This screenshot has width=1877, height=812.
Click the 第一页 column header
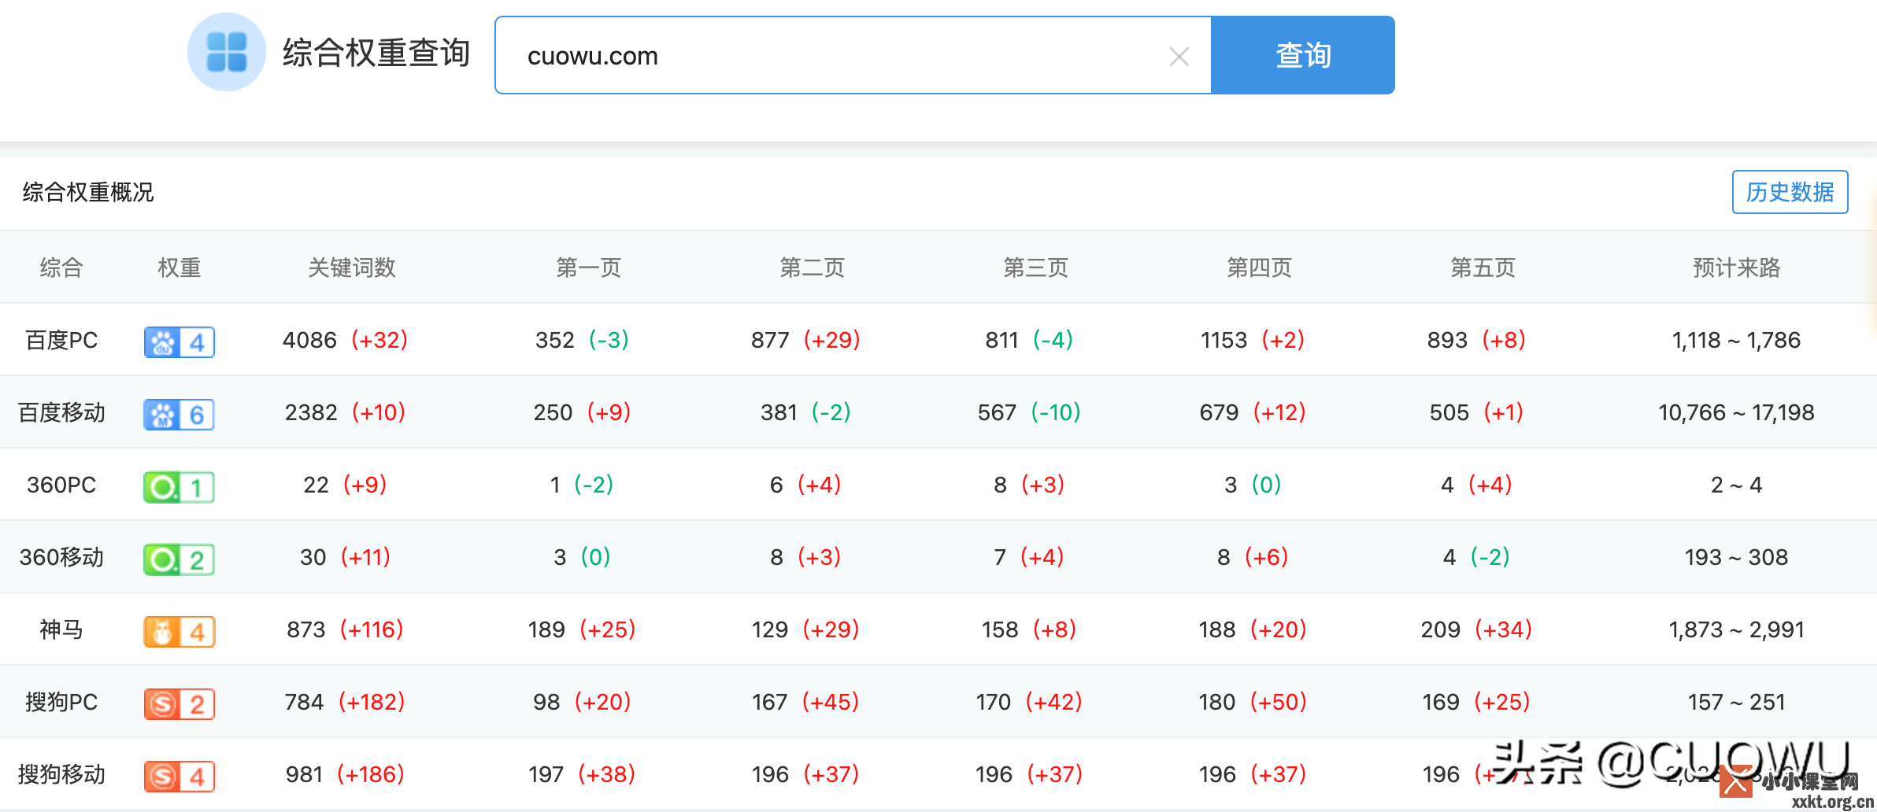point(588,268)
